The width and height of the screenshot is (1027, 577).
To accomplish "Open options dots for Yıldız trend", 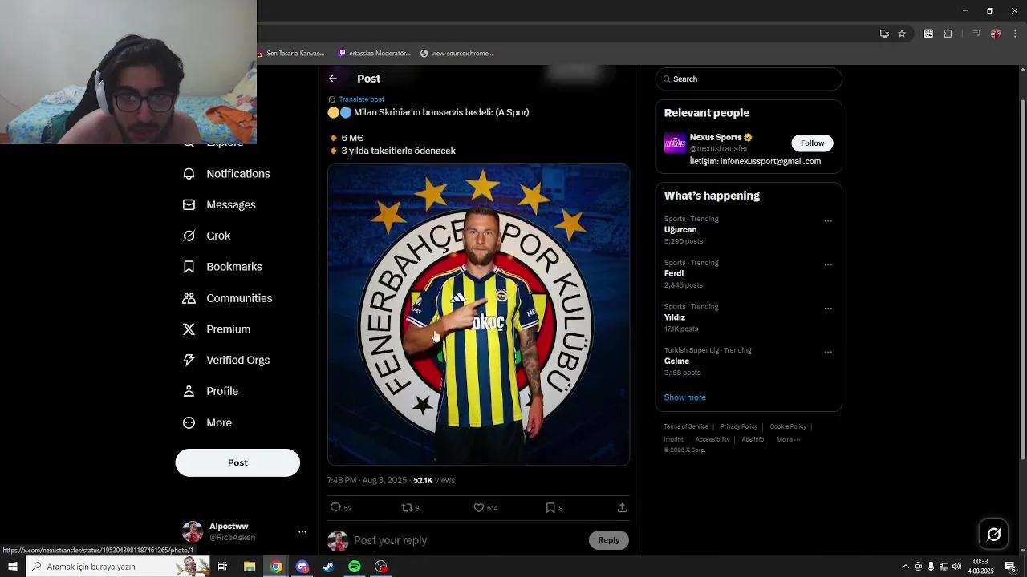I will pyautogui.click(x=828, y=309).
